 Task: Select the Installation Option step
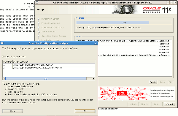click(x=50, y=19)
